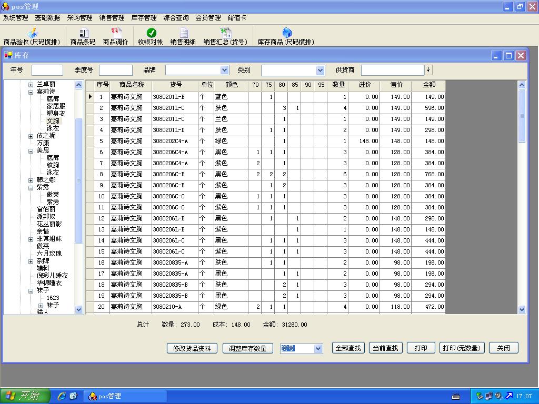Image resolution: width=539 pixels, height=404 pixels.
Task: Click the 收银对帐 green checkmark icon
Action: coord(151,33)
